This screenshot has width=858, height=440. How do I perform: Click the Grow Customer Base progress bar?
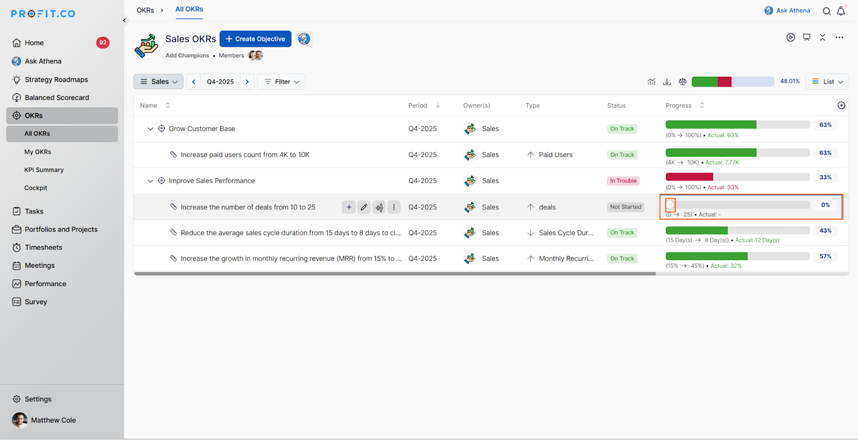tap(737, 124)
